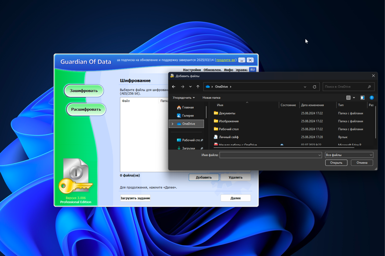385x256 pixels.
Task: Create a folder with Новая папка
Action: (x=211, y=98)
